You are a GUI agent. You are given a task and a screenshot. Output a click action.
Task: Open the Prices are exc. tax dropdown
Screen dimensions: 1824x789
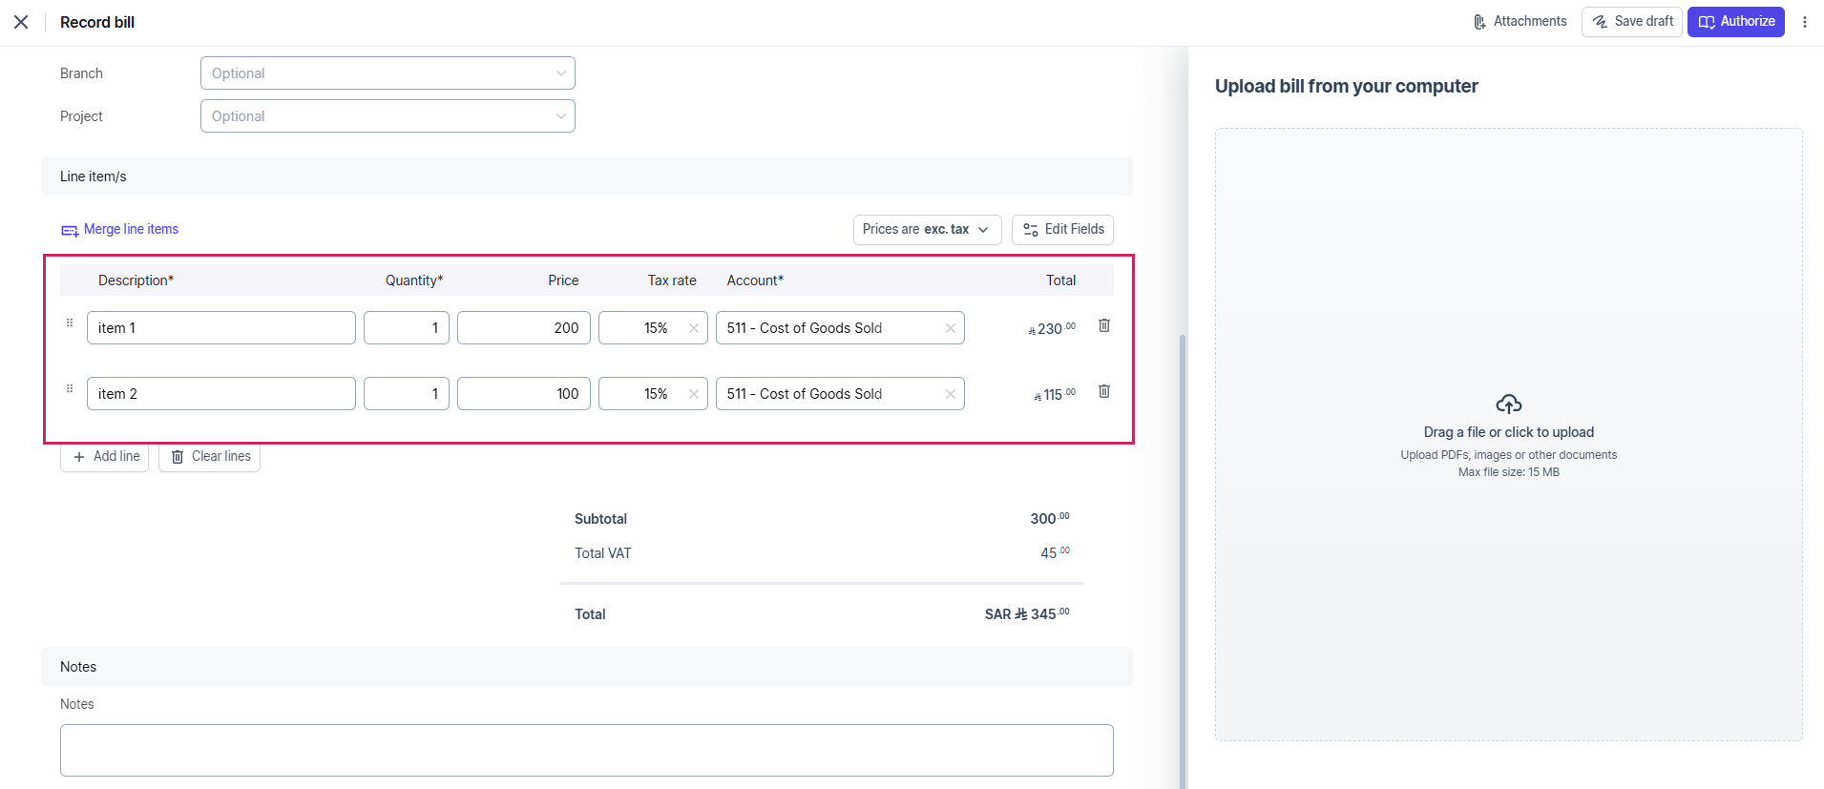(927, 229)
